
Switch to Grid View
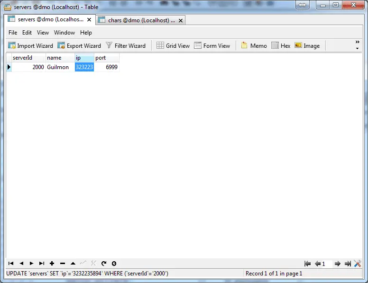(173, 46)
